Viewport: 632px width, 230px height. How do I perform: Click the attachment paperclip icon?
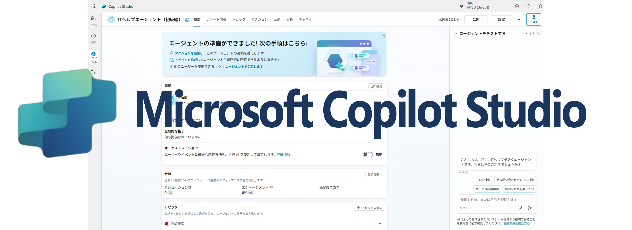(520, 208)
